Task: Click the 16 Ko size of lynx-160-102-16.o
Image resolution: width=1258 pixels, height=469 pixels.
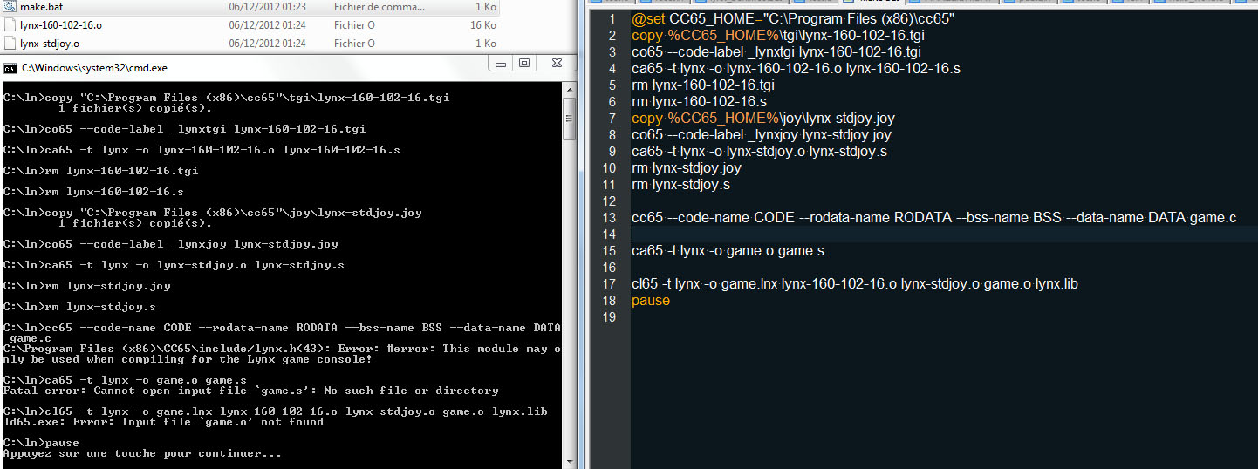Action: tap(483, 25)
